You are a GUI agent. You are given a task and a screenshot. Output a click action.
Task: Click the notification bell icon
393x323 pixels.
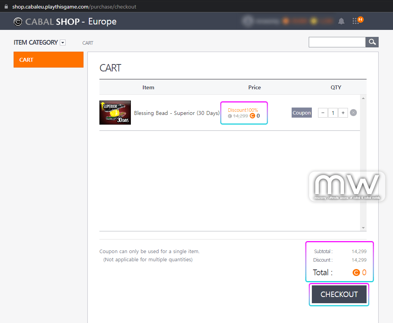pos(341,21)
